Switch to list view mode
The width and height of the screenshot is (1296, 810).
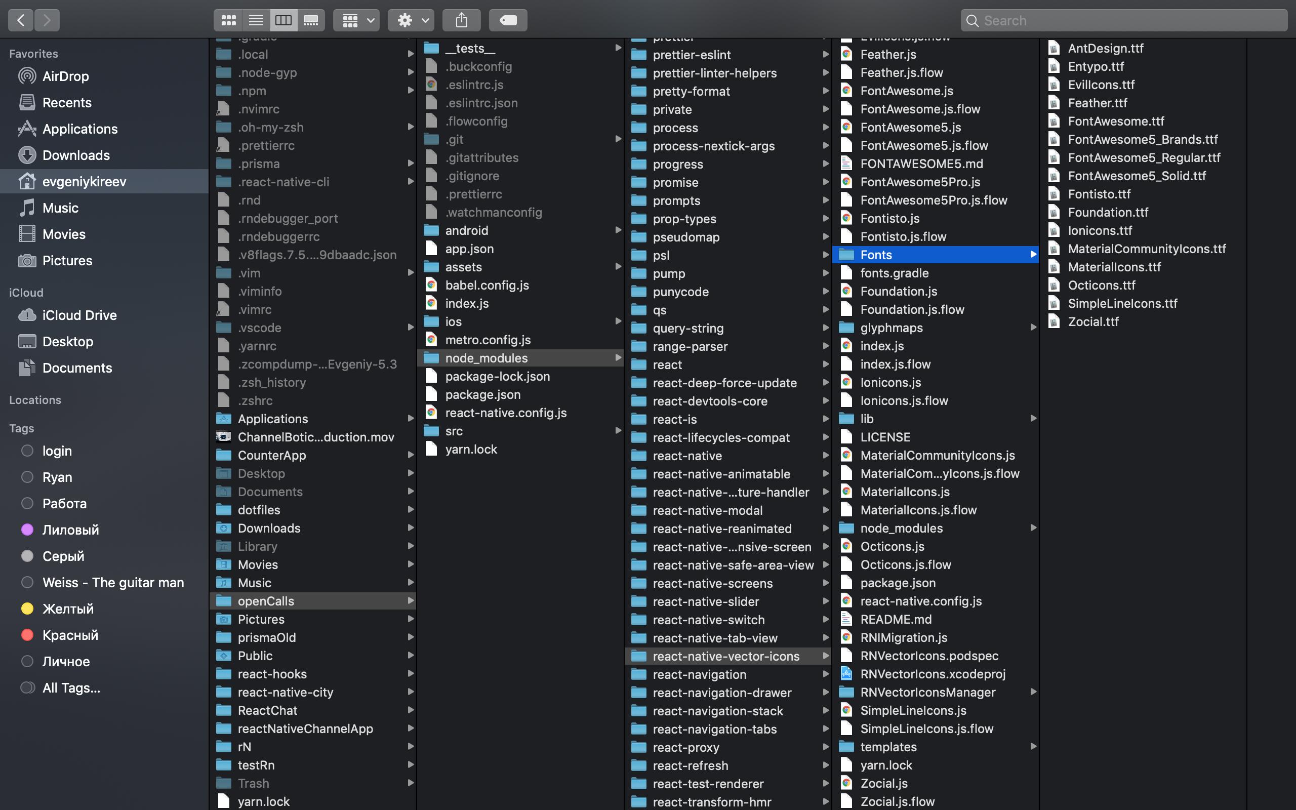click(256, 20)
